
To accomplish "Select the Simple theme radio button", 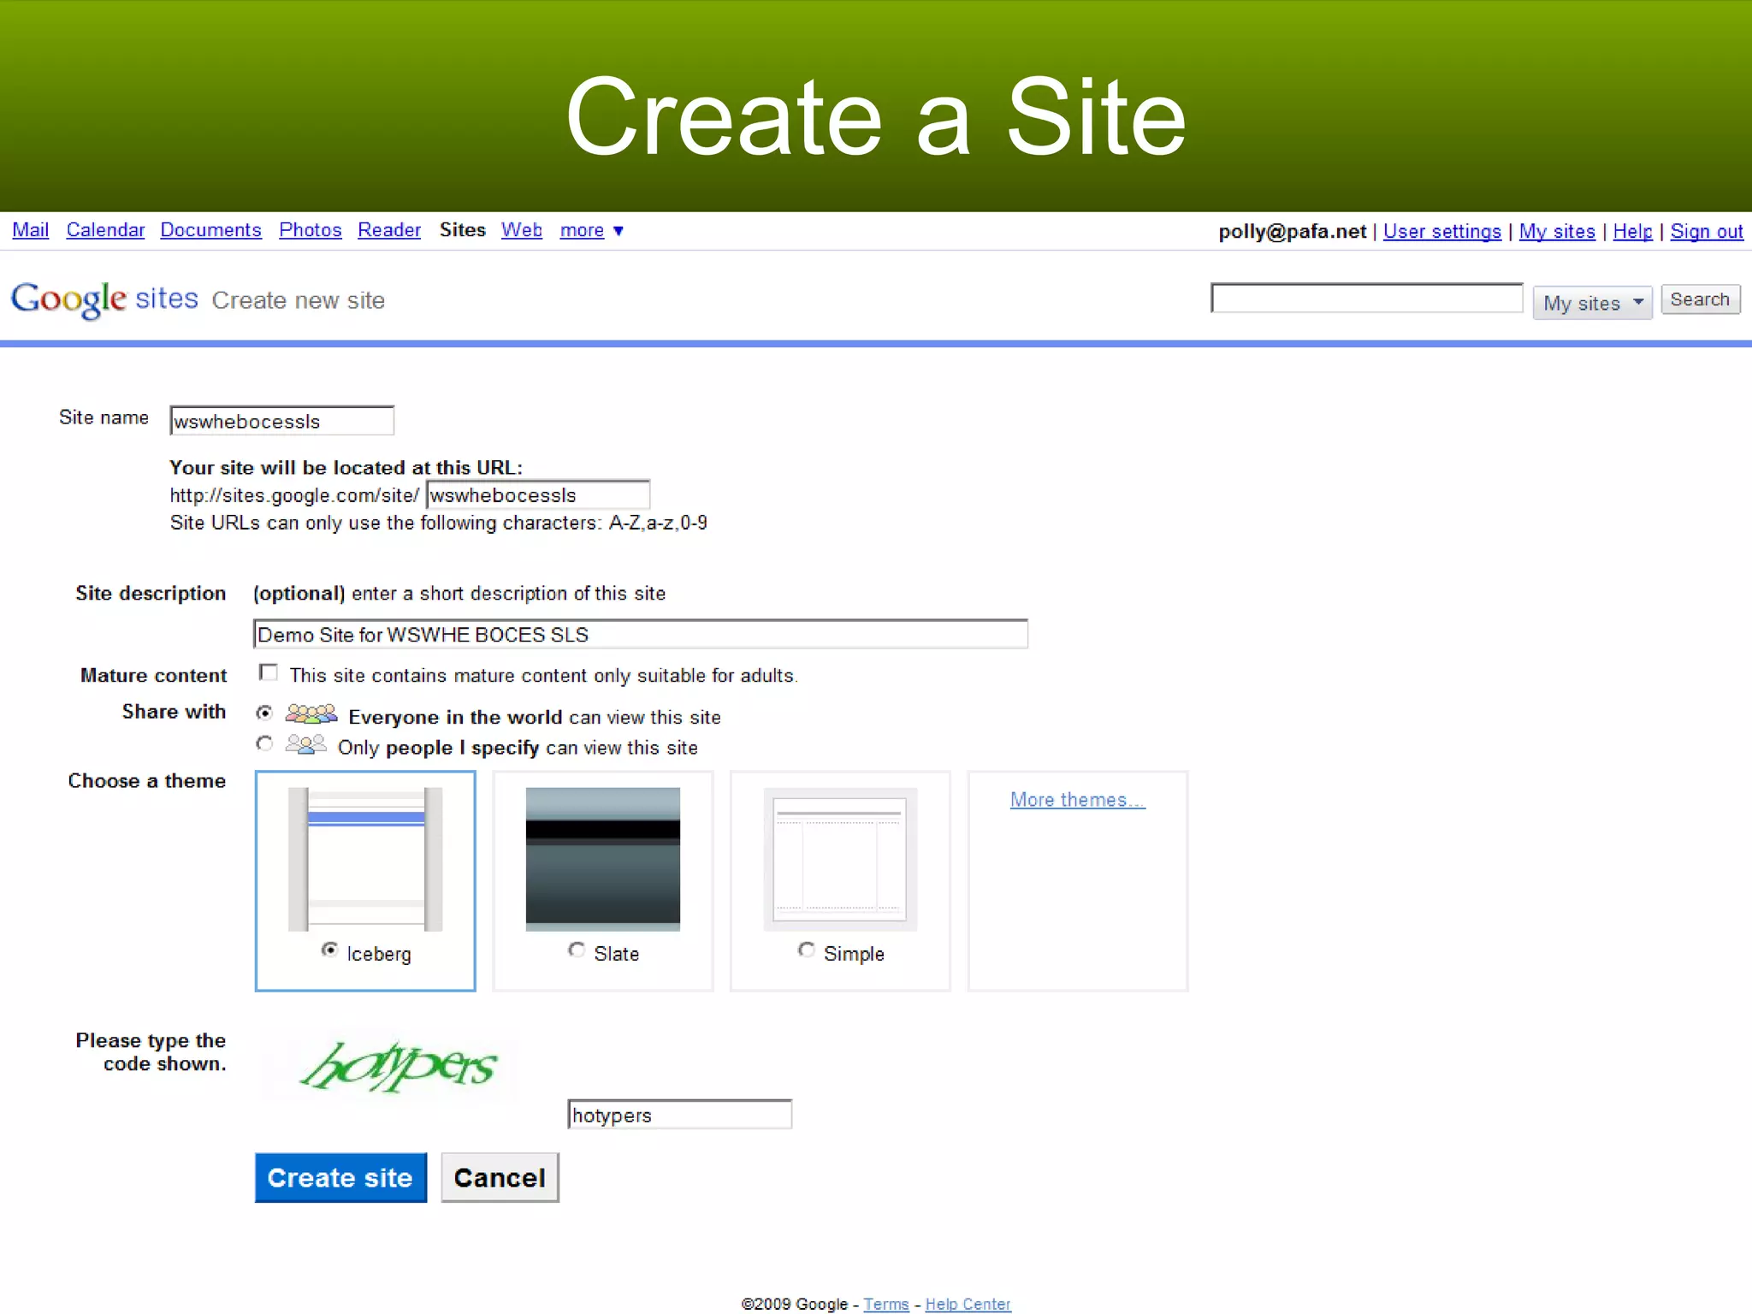I will [806, 950].
